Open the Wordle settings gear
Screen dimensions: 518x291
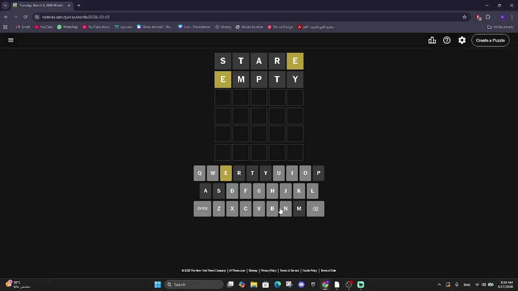(462, 40)
